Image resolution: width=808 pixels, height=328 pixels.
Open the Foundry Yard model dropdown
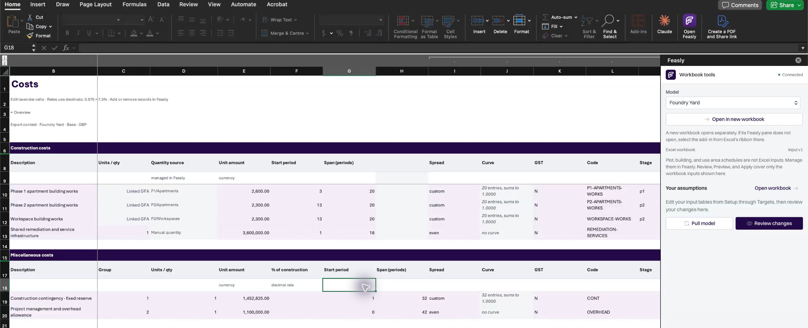(x=733, y=103)
